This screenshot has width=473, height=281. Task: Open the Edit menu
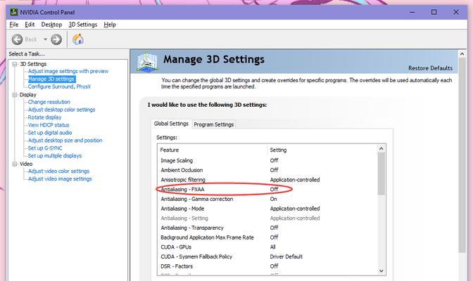coord(30,25)
